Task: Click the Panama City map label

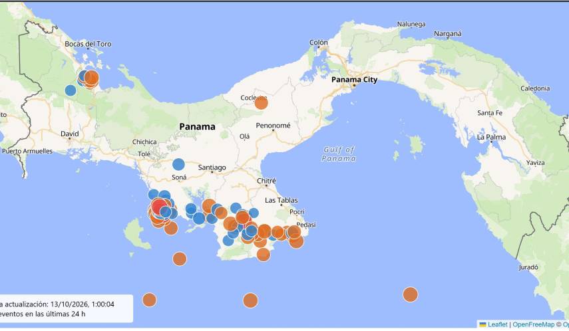Action: [x=354, y=79]
